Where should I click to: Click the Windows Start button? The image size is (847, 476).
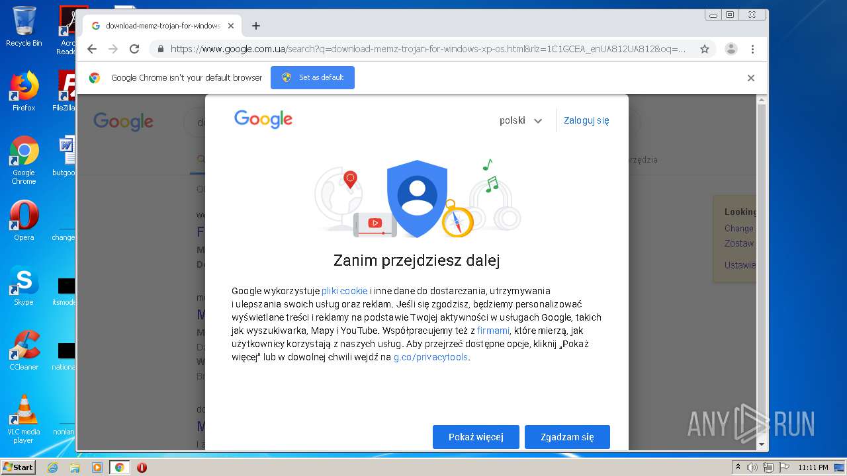[18, 467]
